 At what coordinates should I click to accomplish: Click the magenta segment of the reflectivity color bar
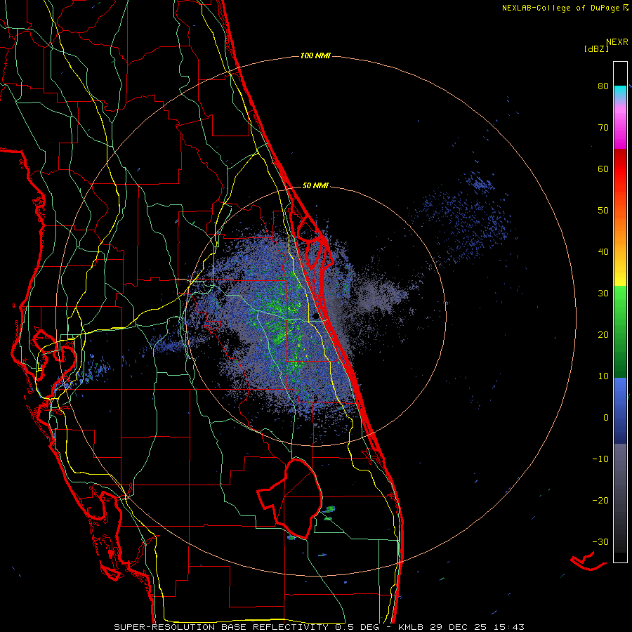click(620, 129)
